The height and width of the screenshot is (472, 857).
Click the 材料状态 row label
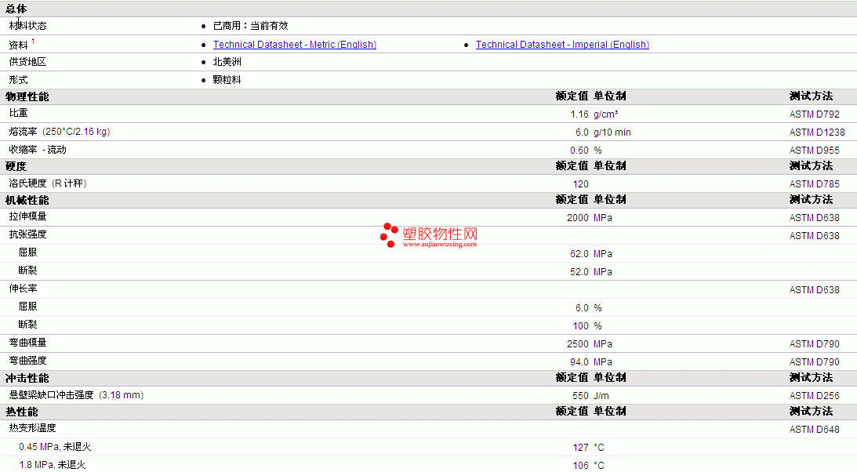pos(28,26)
